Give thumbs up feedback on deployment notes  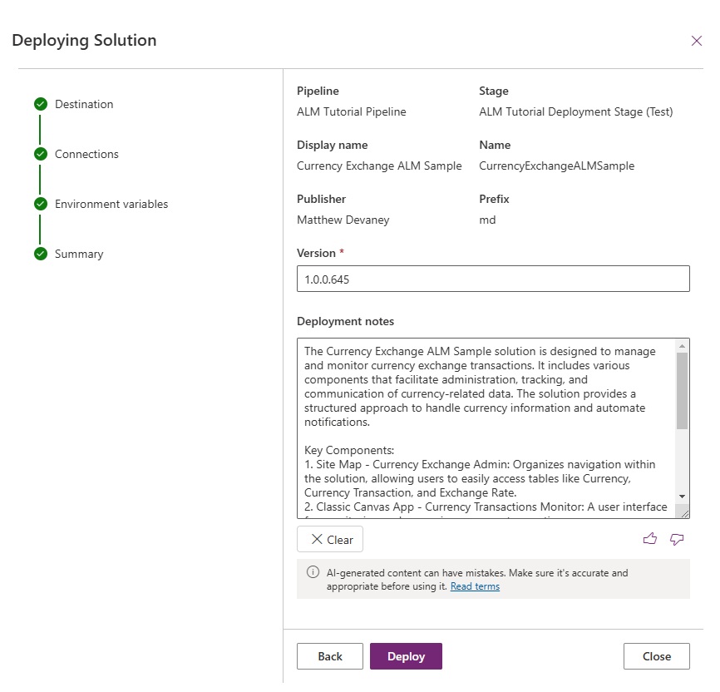pos(649,539)
